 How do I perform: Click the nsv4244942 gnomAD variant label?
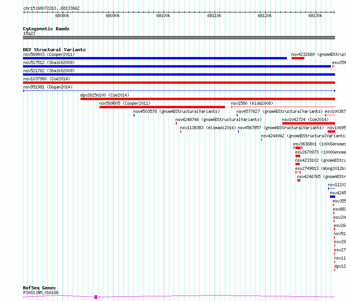[303, 136]
